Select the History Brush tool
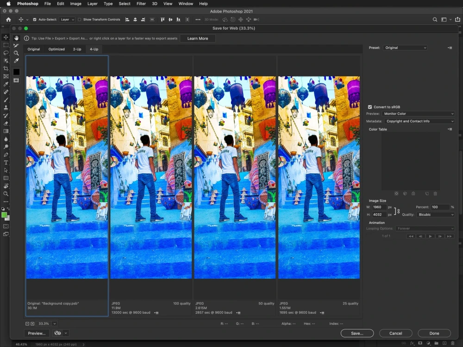Image resolution: width=463 pixels, height=347 pixels. click(x=6, y=115)
